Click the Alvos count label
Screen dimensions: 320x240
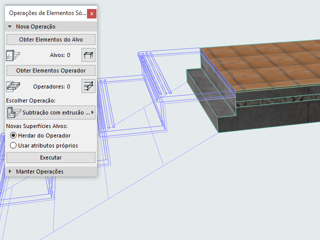point(60,55)
